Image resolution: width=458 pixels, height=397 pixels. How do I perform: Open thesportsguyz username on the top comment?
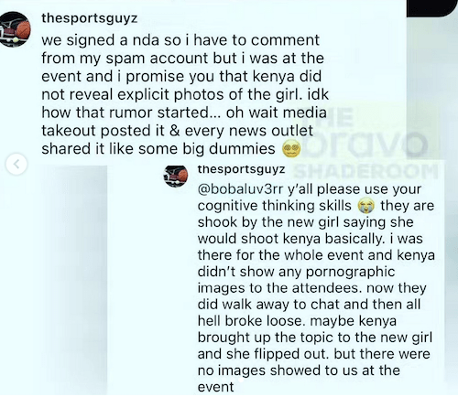(90, 18)
